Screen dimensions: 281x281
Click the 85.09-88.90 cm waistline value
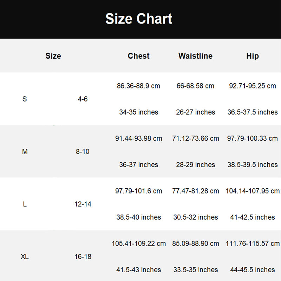(x=195, y=243)
